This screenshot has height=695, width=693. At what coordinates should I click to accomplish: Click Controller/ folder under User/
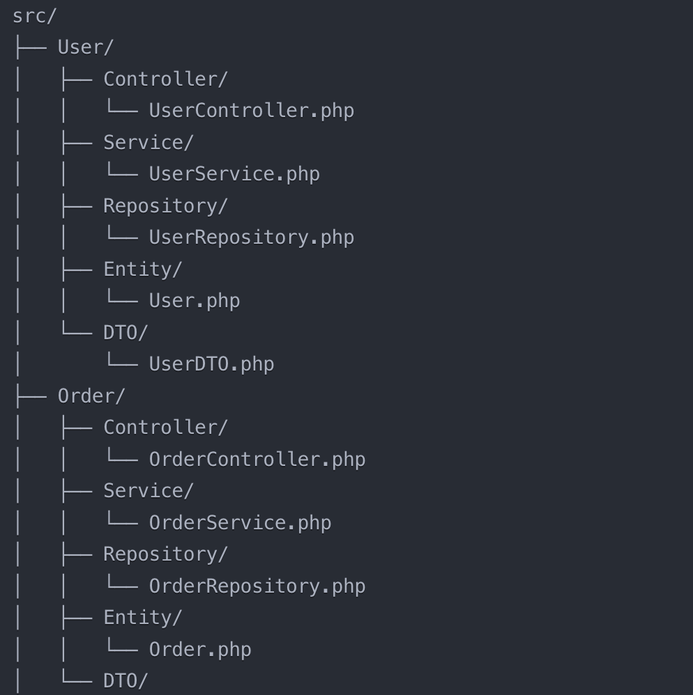pos(165,79)
